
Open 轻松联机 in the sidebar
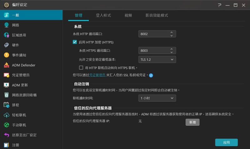tap(31, 115)
